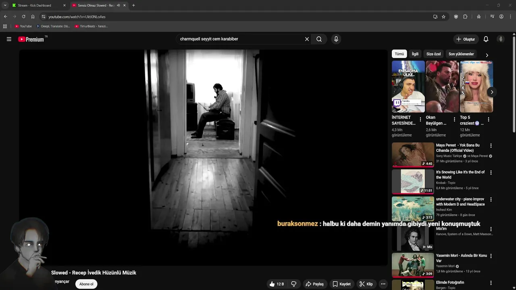
Task: Run search with the magnifier button
Action: 319,39
